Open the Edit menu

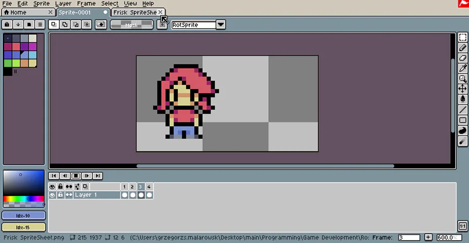22,4
